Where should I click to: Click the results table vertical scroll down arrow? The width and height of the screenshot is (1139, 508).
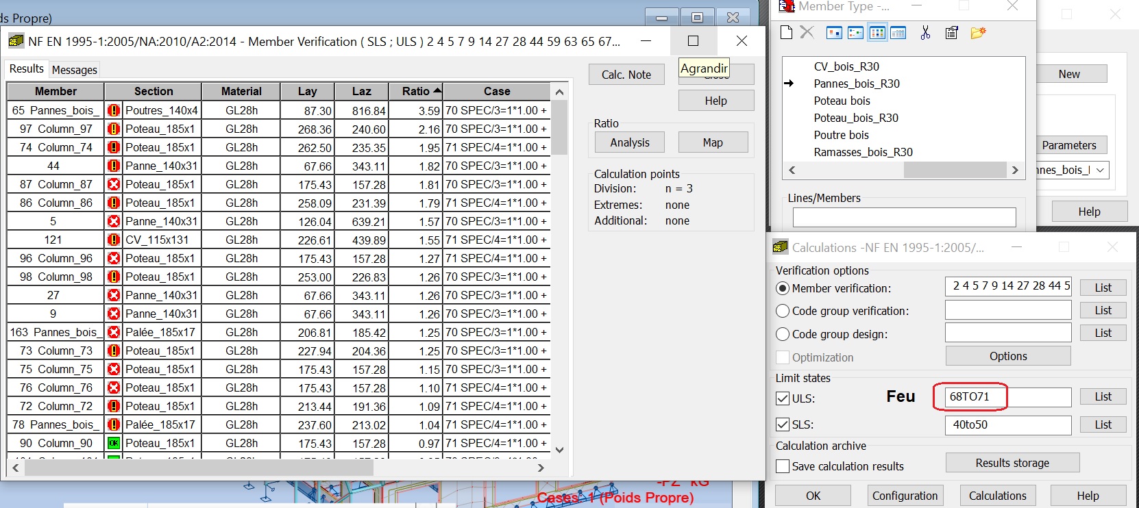click(560, 450)
